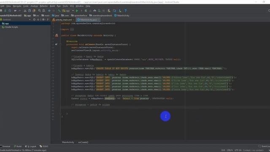Viewport: 270px width, 152px height.
Task: Click the Scroll from Source target icon
Action: [x=34, y=20]
